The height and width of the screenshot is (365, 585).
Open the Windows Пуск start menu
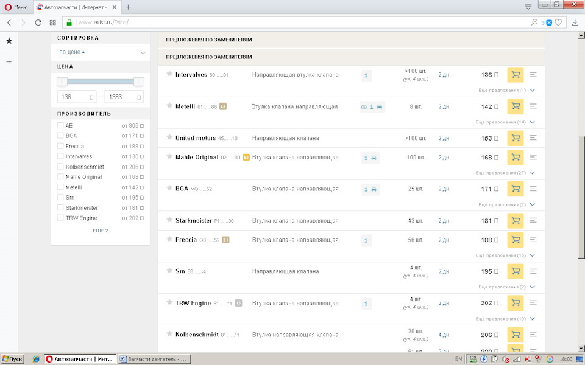click(x=12, y=359)
